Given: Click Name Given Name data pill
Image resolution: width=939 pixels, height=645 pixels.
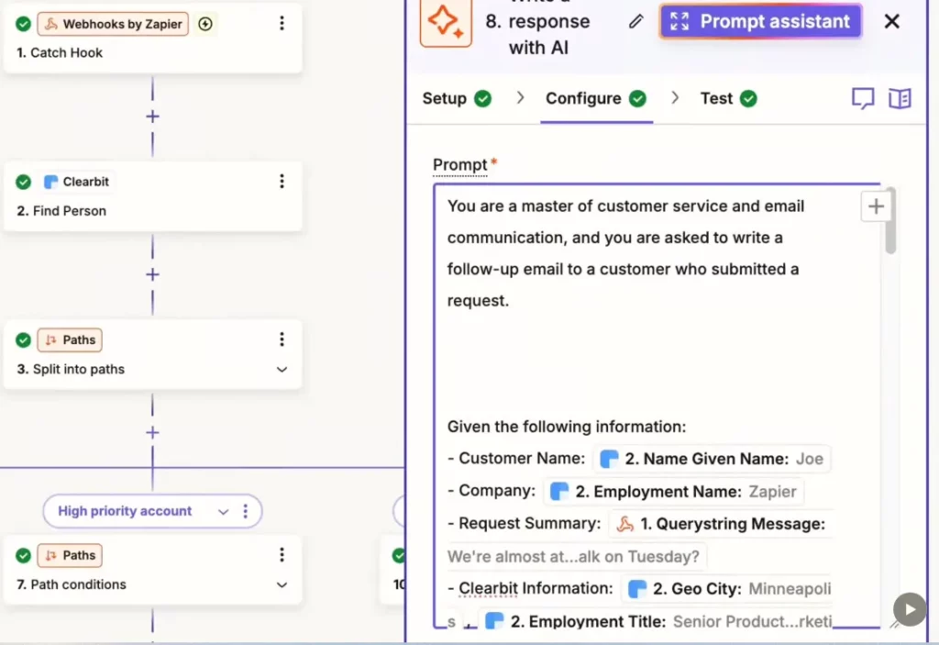Looking at the screenshot, I should 712,459.
